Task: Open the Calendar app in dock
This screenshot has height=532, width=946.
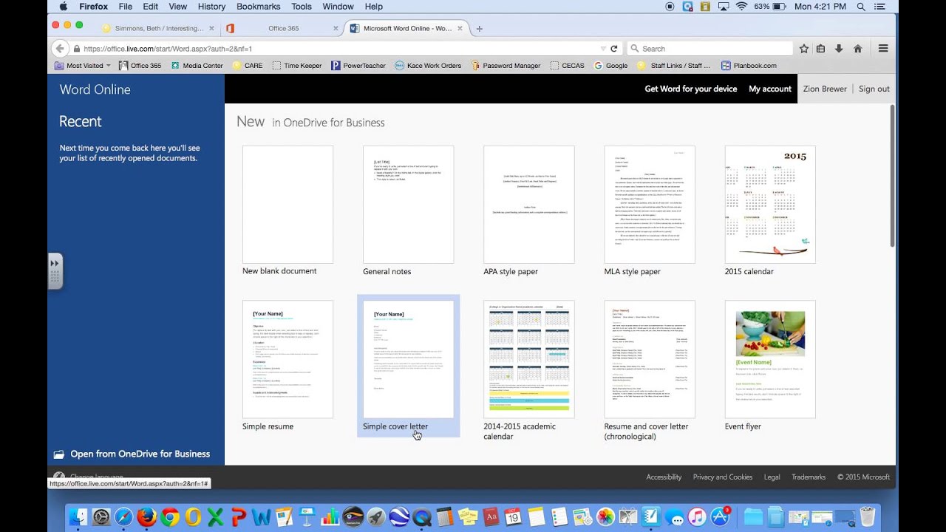Action: [514, 516]
